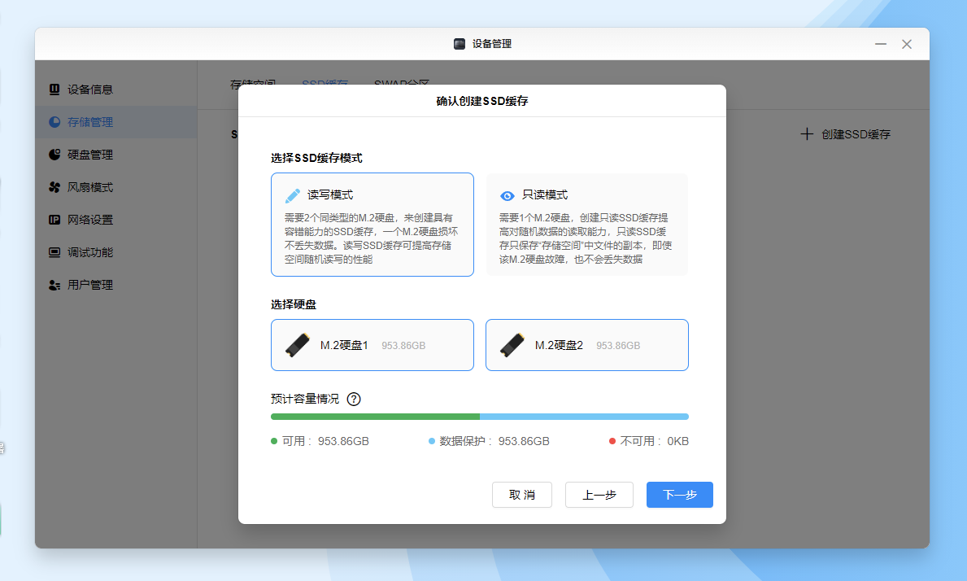Viewport: 967px width, 581px height.
Task: Toggle selection of M.2硬盘2
Action: [587, 345]
